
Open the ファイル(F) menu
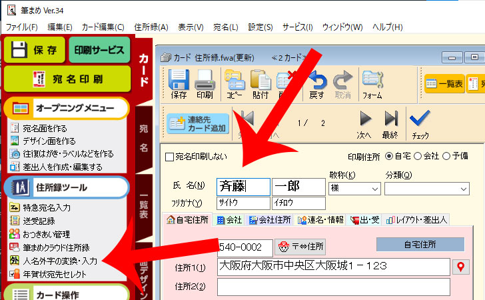pyautogui.click(x=22, y=27)
